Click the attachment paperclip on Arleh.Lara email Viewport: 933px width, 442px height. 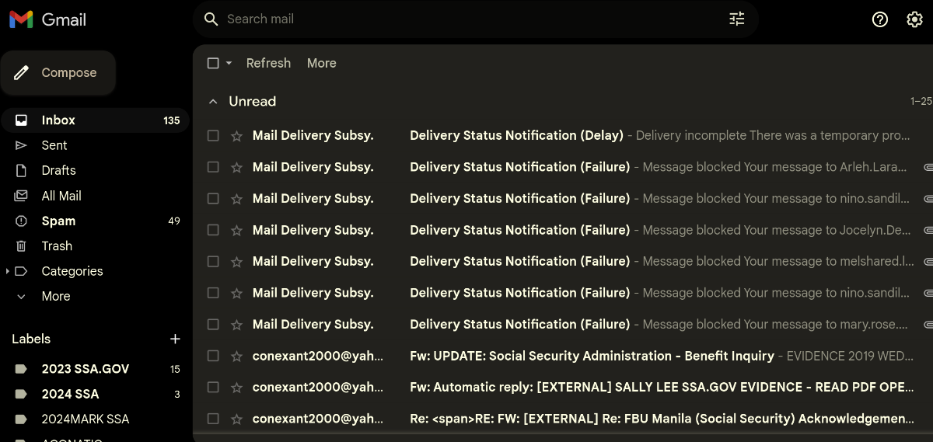[x=928, y=167]
